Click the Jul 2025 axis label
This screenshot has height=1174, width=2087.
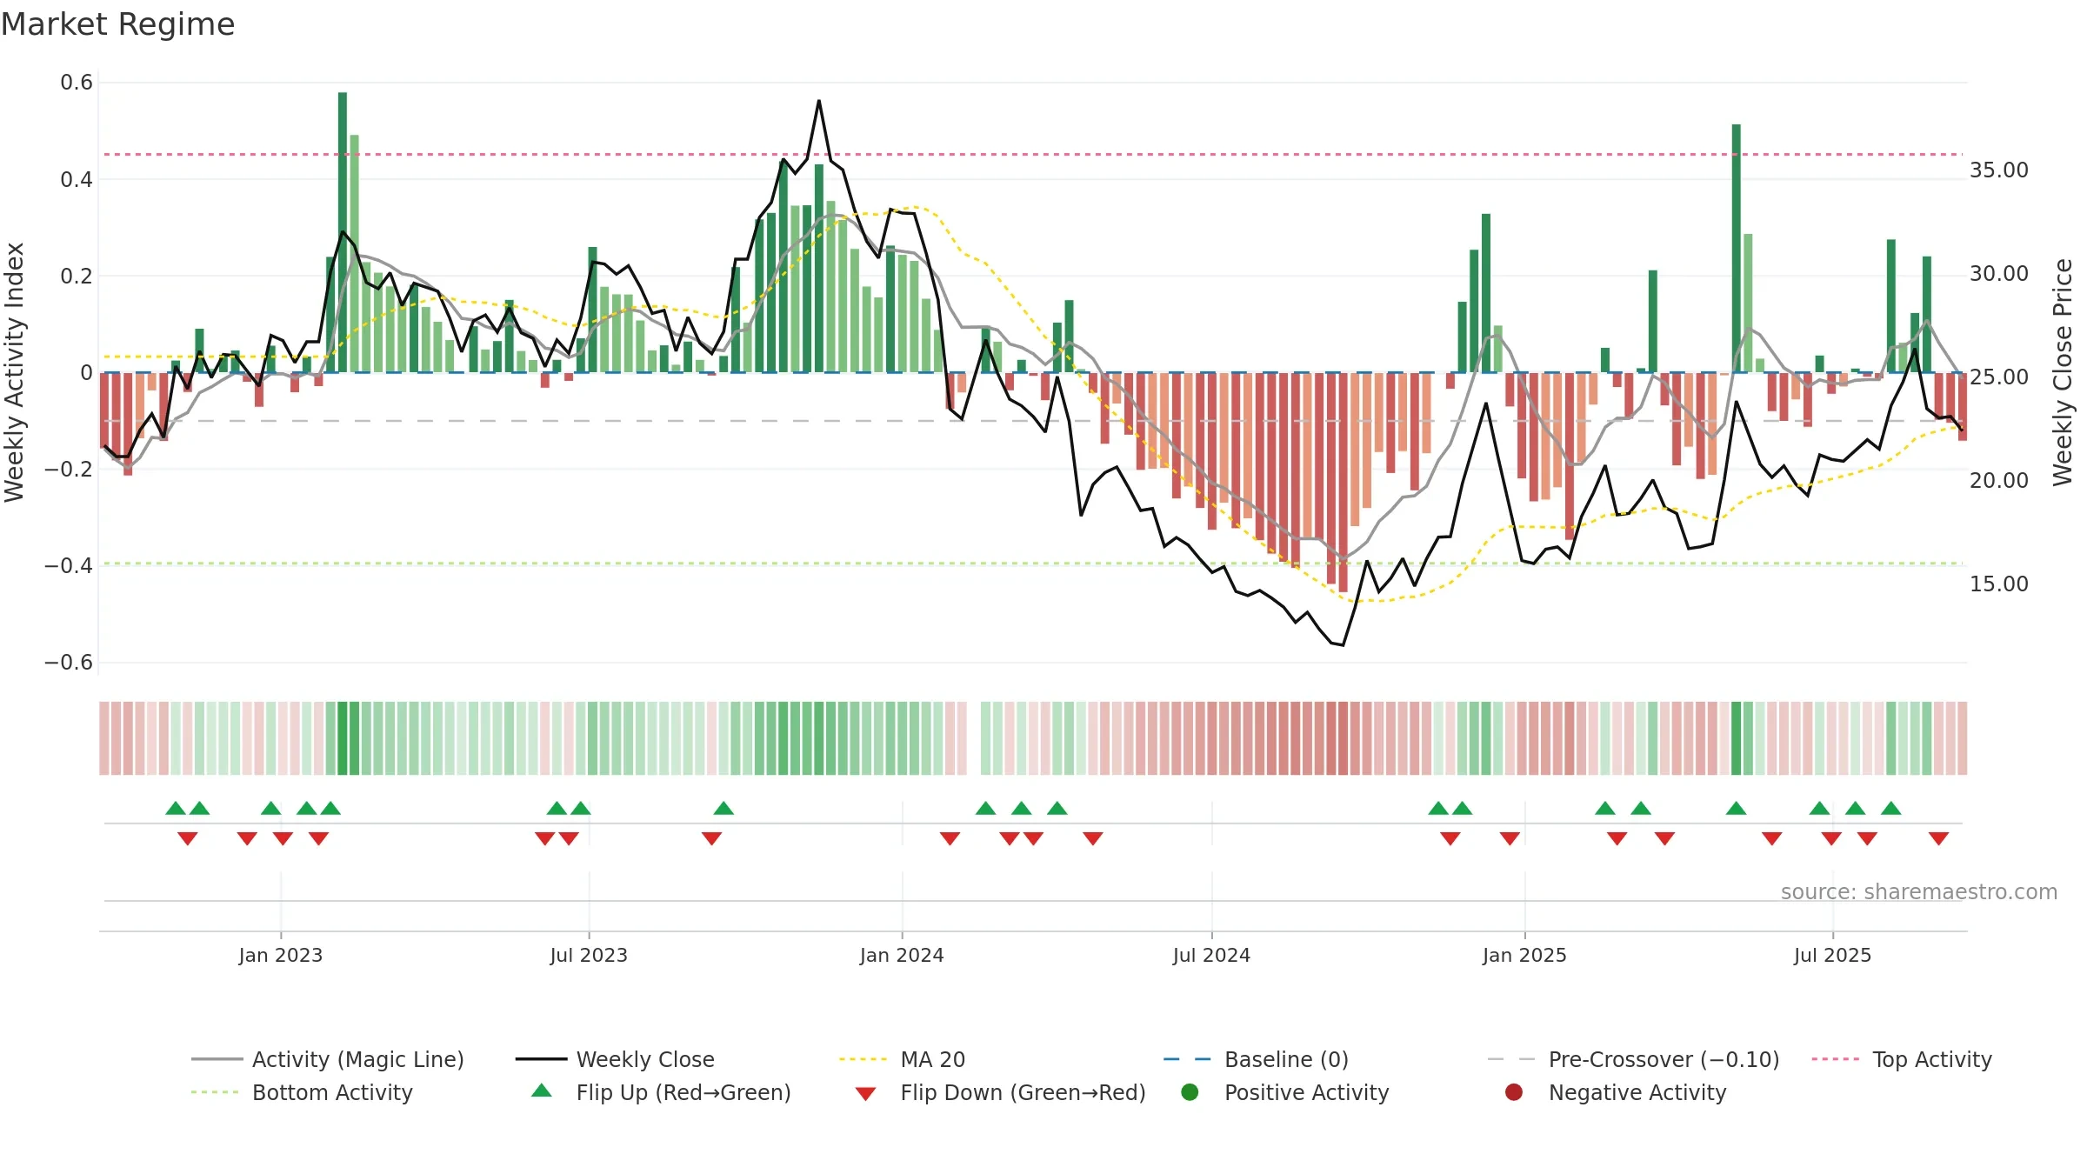(1832, 955)
